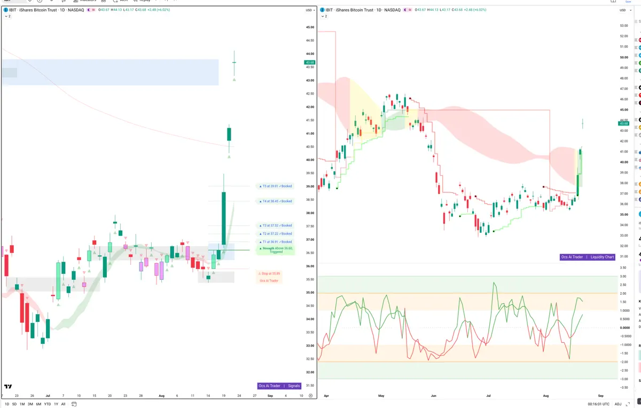
Task: Start Replay from the top toolbar
Action: [x=141, y=1]
